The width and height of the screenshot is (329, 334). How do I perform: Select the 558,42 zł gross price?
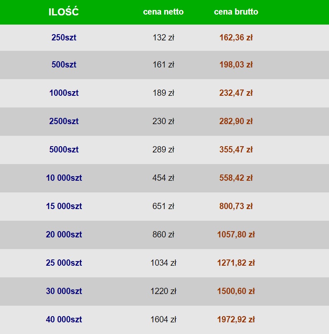point(236,178)
